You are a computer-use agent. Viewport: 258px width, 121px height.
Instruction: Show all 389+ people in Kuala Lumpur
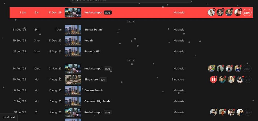(247, 12)
